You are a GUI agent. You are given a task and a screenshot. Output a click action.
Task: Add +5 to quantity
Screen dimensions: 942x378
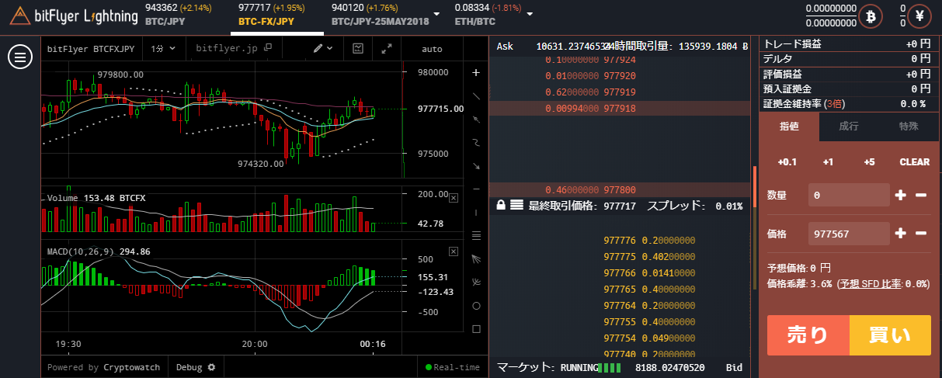point(869,162)
